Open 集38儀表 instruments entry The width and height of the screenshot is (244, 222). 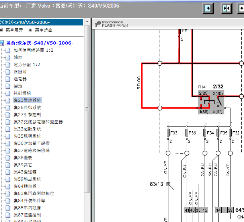pos(23,158)
